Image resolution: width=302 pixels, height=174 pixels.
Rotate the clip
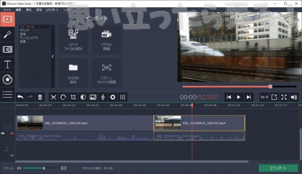point(63,97)
